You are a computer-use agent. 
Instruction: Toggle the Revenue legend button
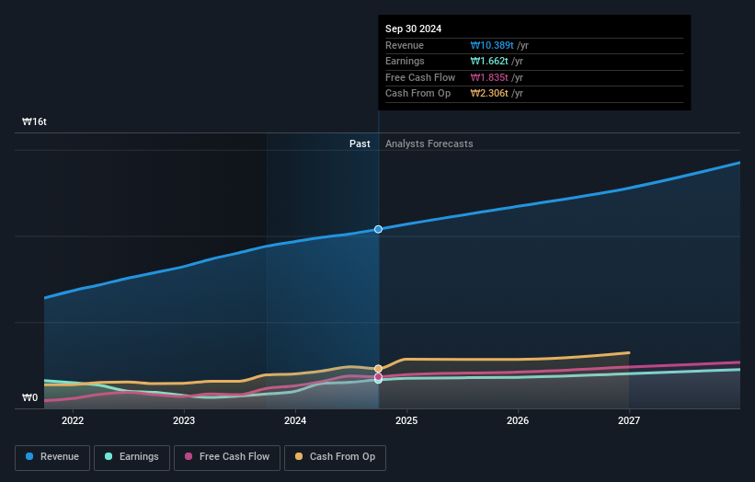coord(52,457)
